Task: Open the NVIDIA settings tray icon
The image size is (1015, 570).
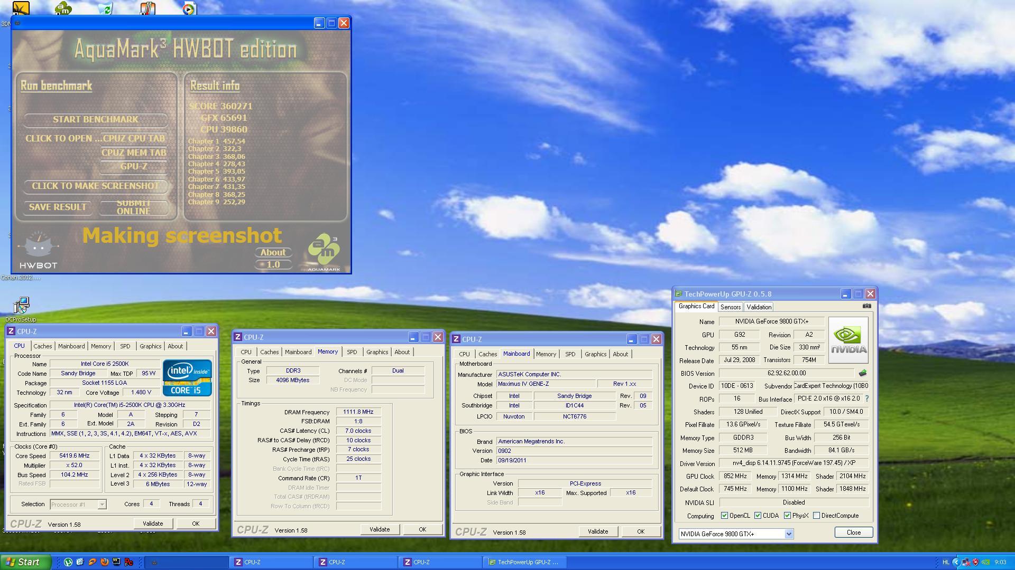Action: tap(986, 562)
